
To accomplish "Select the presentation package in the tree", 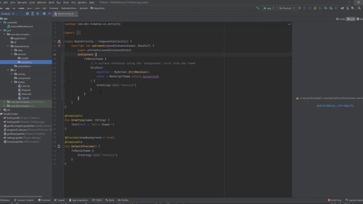I will pos(23,66).
